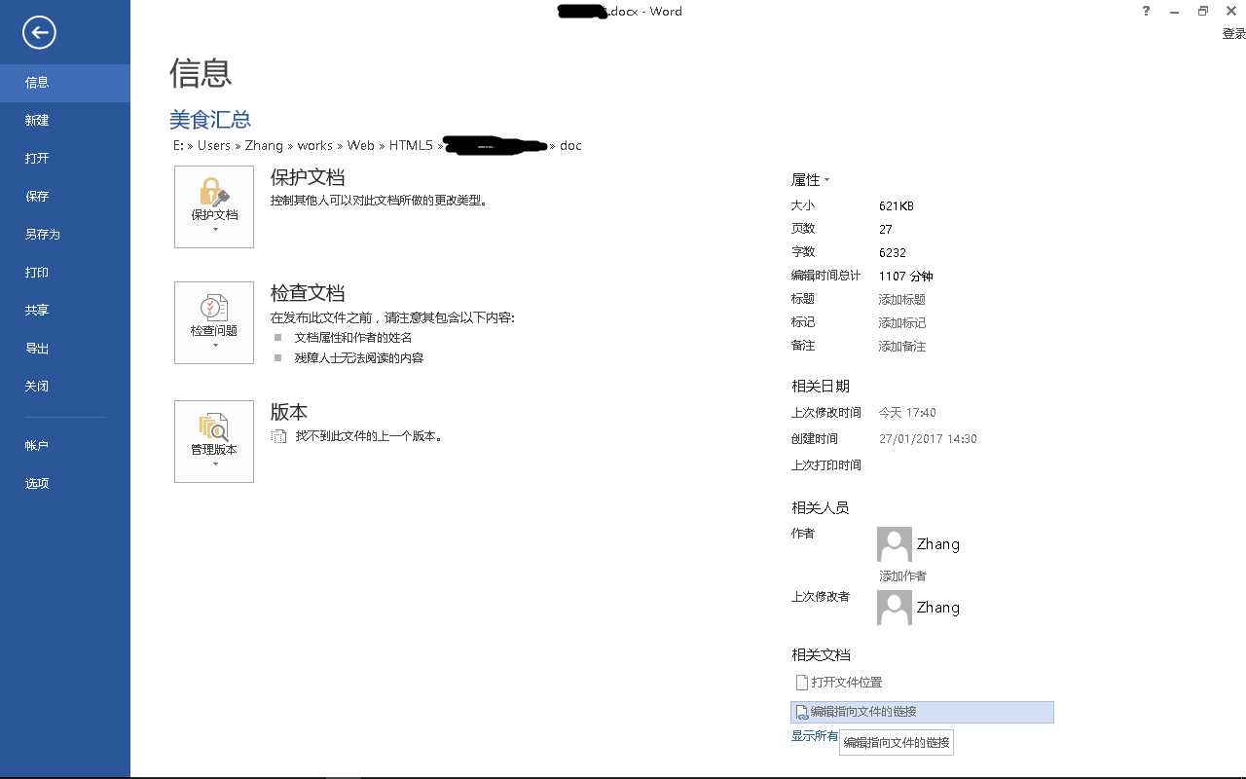Select 信息 in the sidebar

[65, 83]
